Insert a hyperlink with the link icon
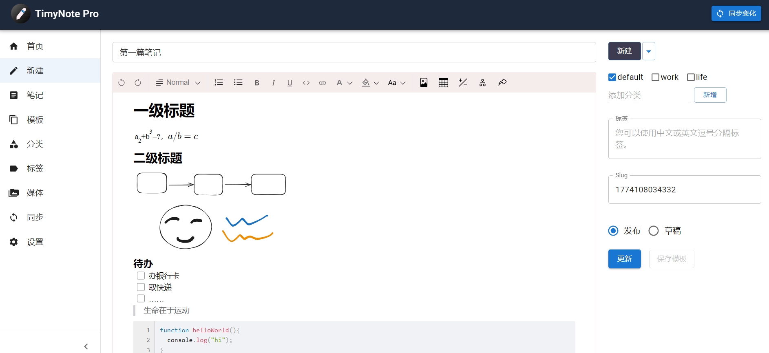The height and width of the screenshot is (353, 769). (323, 83)
